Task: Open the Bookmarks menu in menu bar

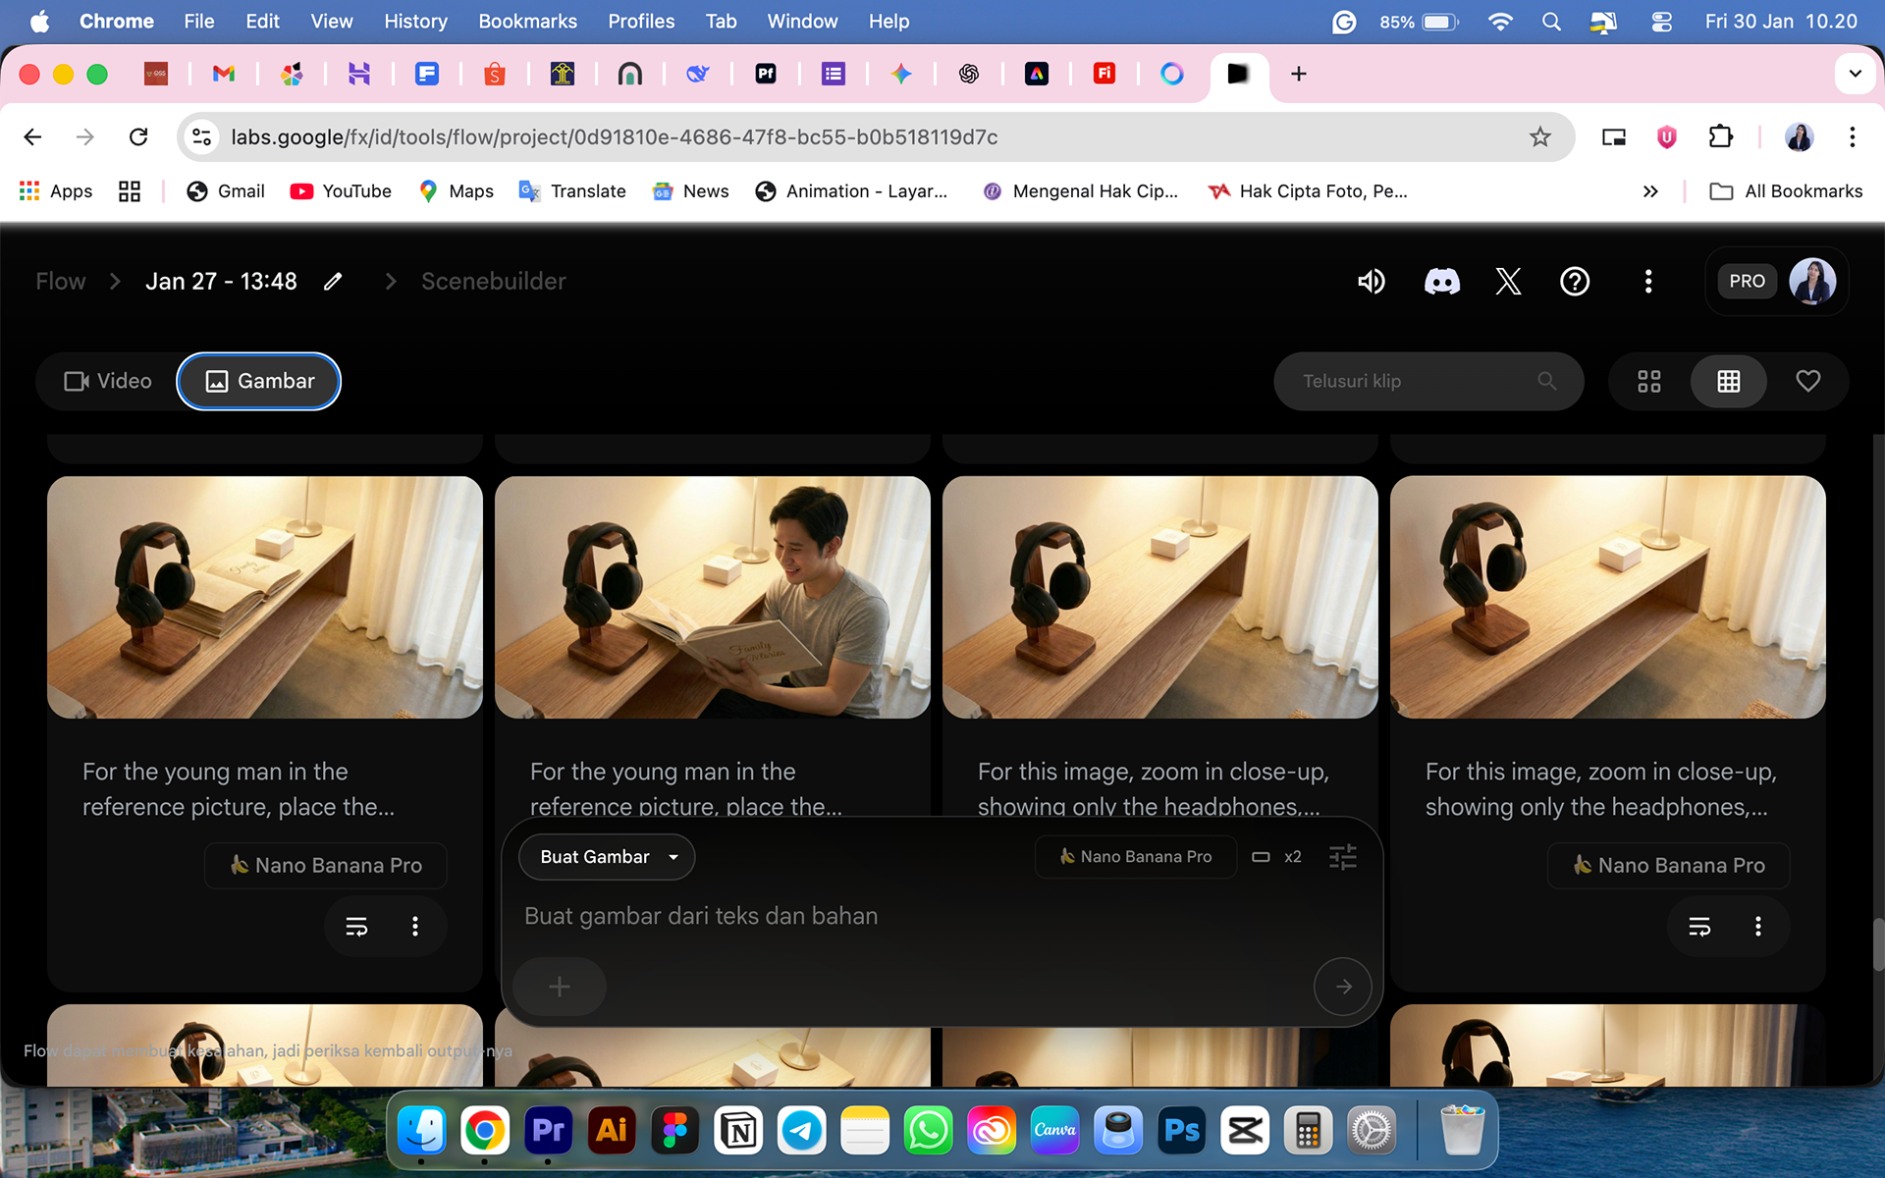Action: [x=527, y=21]
